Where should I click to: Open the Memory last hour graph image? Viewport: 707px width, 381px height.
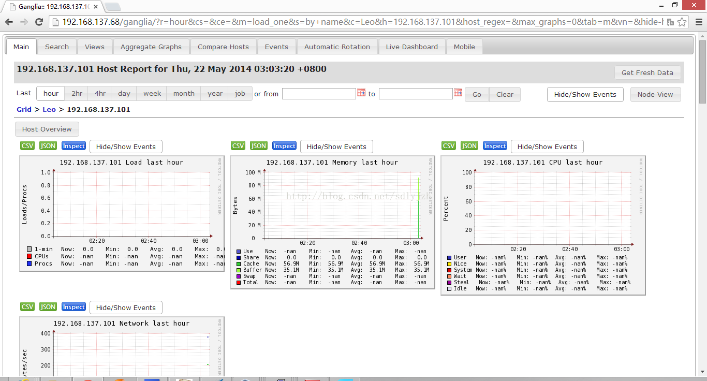[x=333, y=222]
